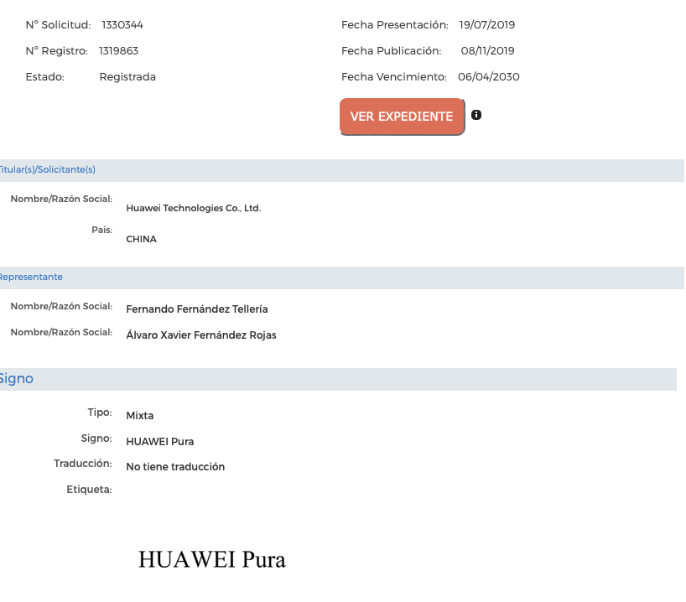686x602 pixels.
Task: Click the Fecha Publicación label
Action: click(391, 51)
